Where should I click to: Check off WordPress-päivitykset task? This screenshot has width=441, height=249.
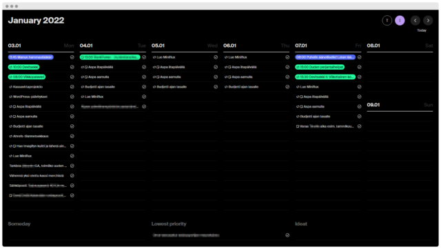[x=72, y=97]
